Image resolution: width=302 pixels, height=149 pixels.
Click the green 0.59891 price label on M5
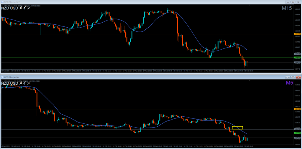click(297, 133)
